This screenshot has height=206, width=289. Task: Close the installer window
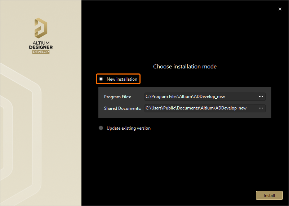[x=280, y=9]
